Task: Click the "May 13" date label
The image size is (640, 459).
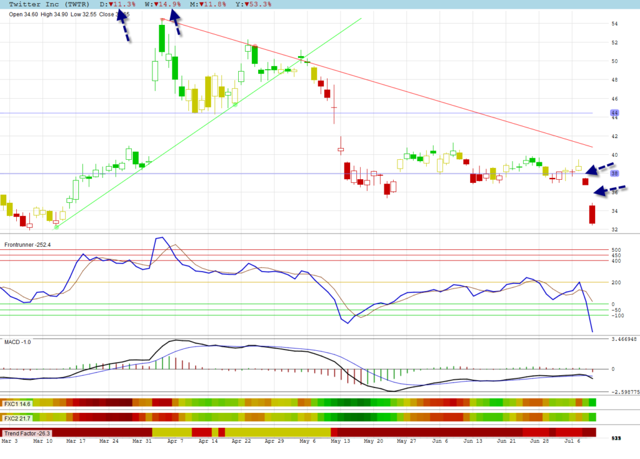Action: coord(341,441)
